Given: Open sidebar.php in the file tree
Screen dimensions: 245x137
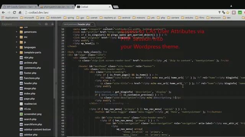Looking at the screenshot, I should tap(31, 134).
